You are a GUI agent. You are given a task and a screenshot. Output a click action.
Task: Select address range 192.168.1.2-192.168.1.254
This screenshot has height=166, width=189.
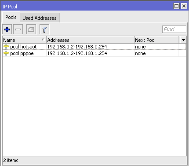point(77,53)
